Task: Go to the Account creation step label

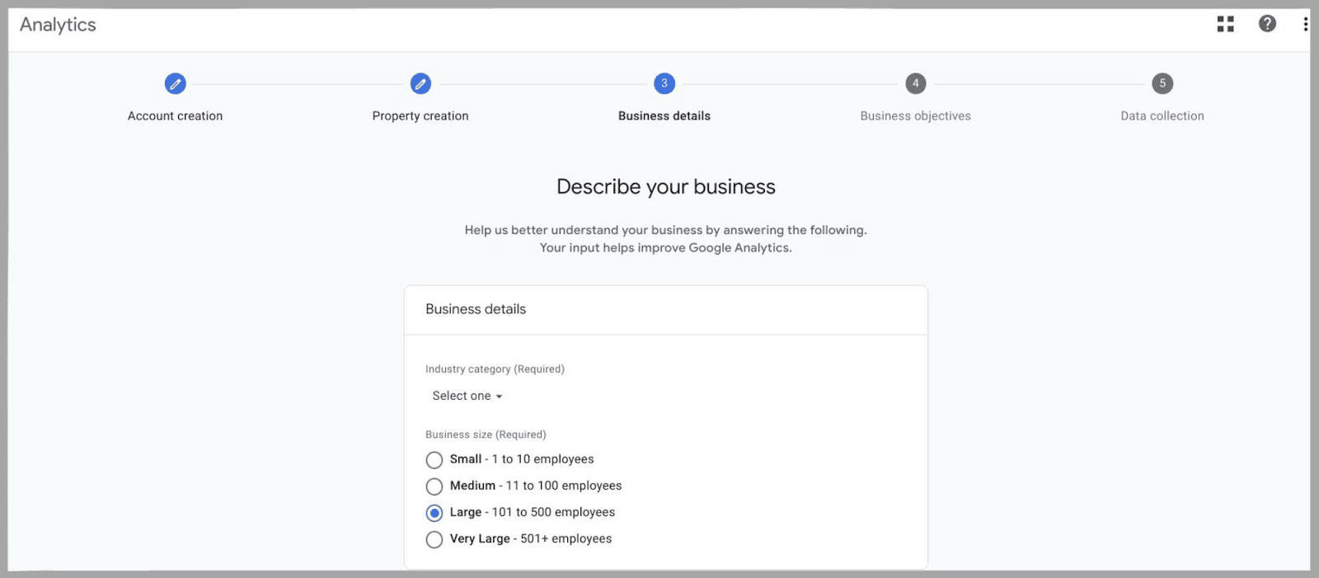Action: tap(175, 116)
